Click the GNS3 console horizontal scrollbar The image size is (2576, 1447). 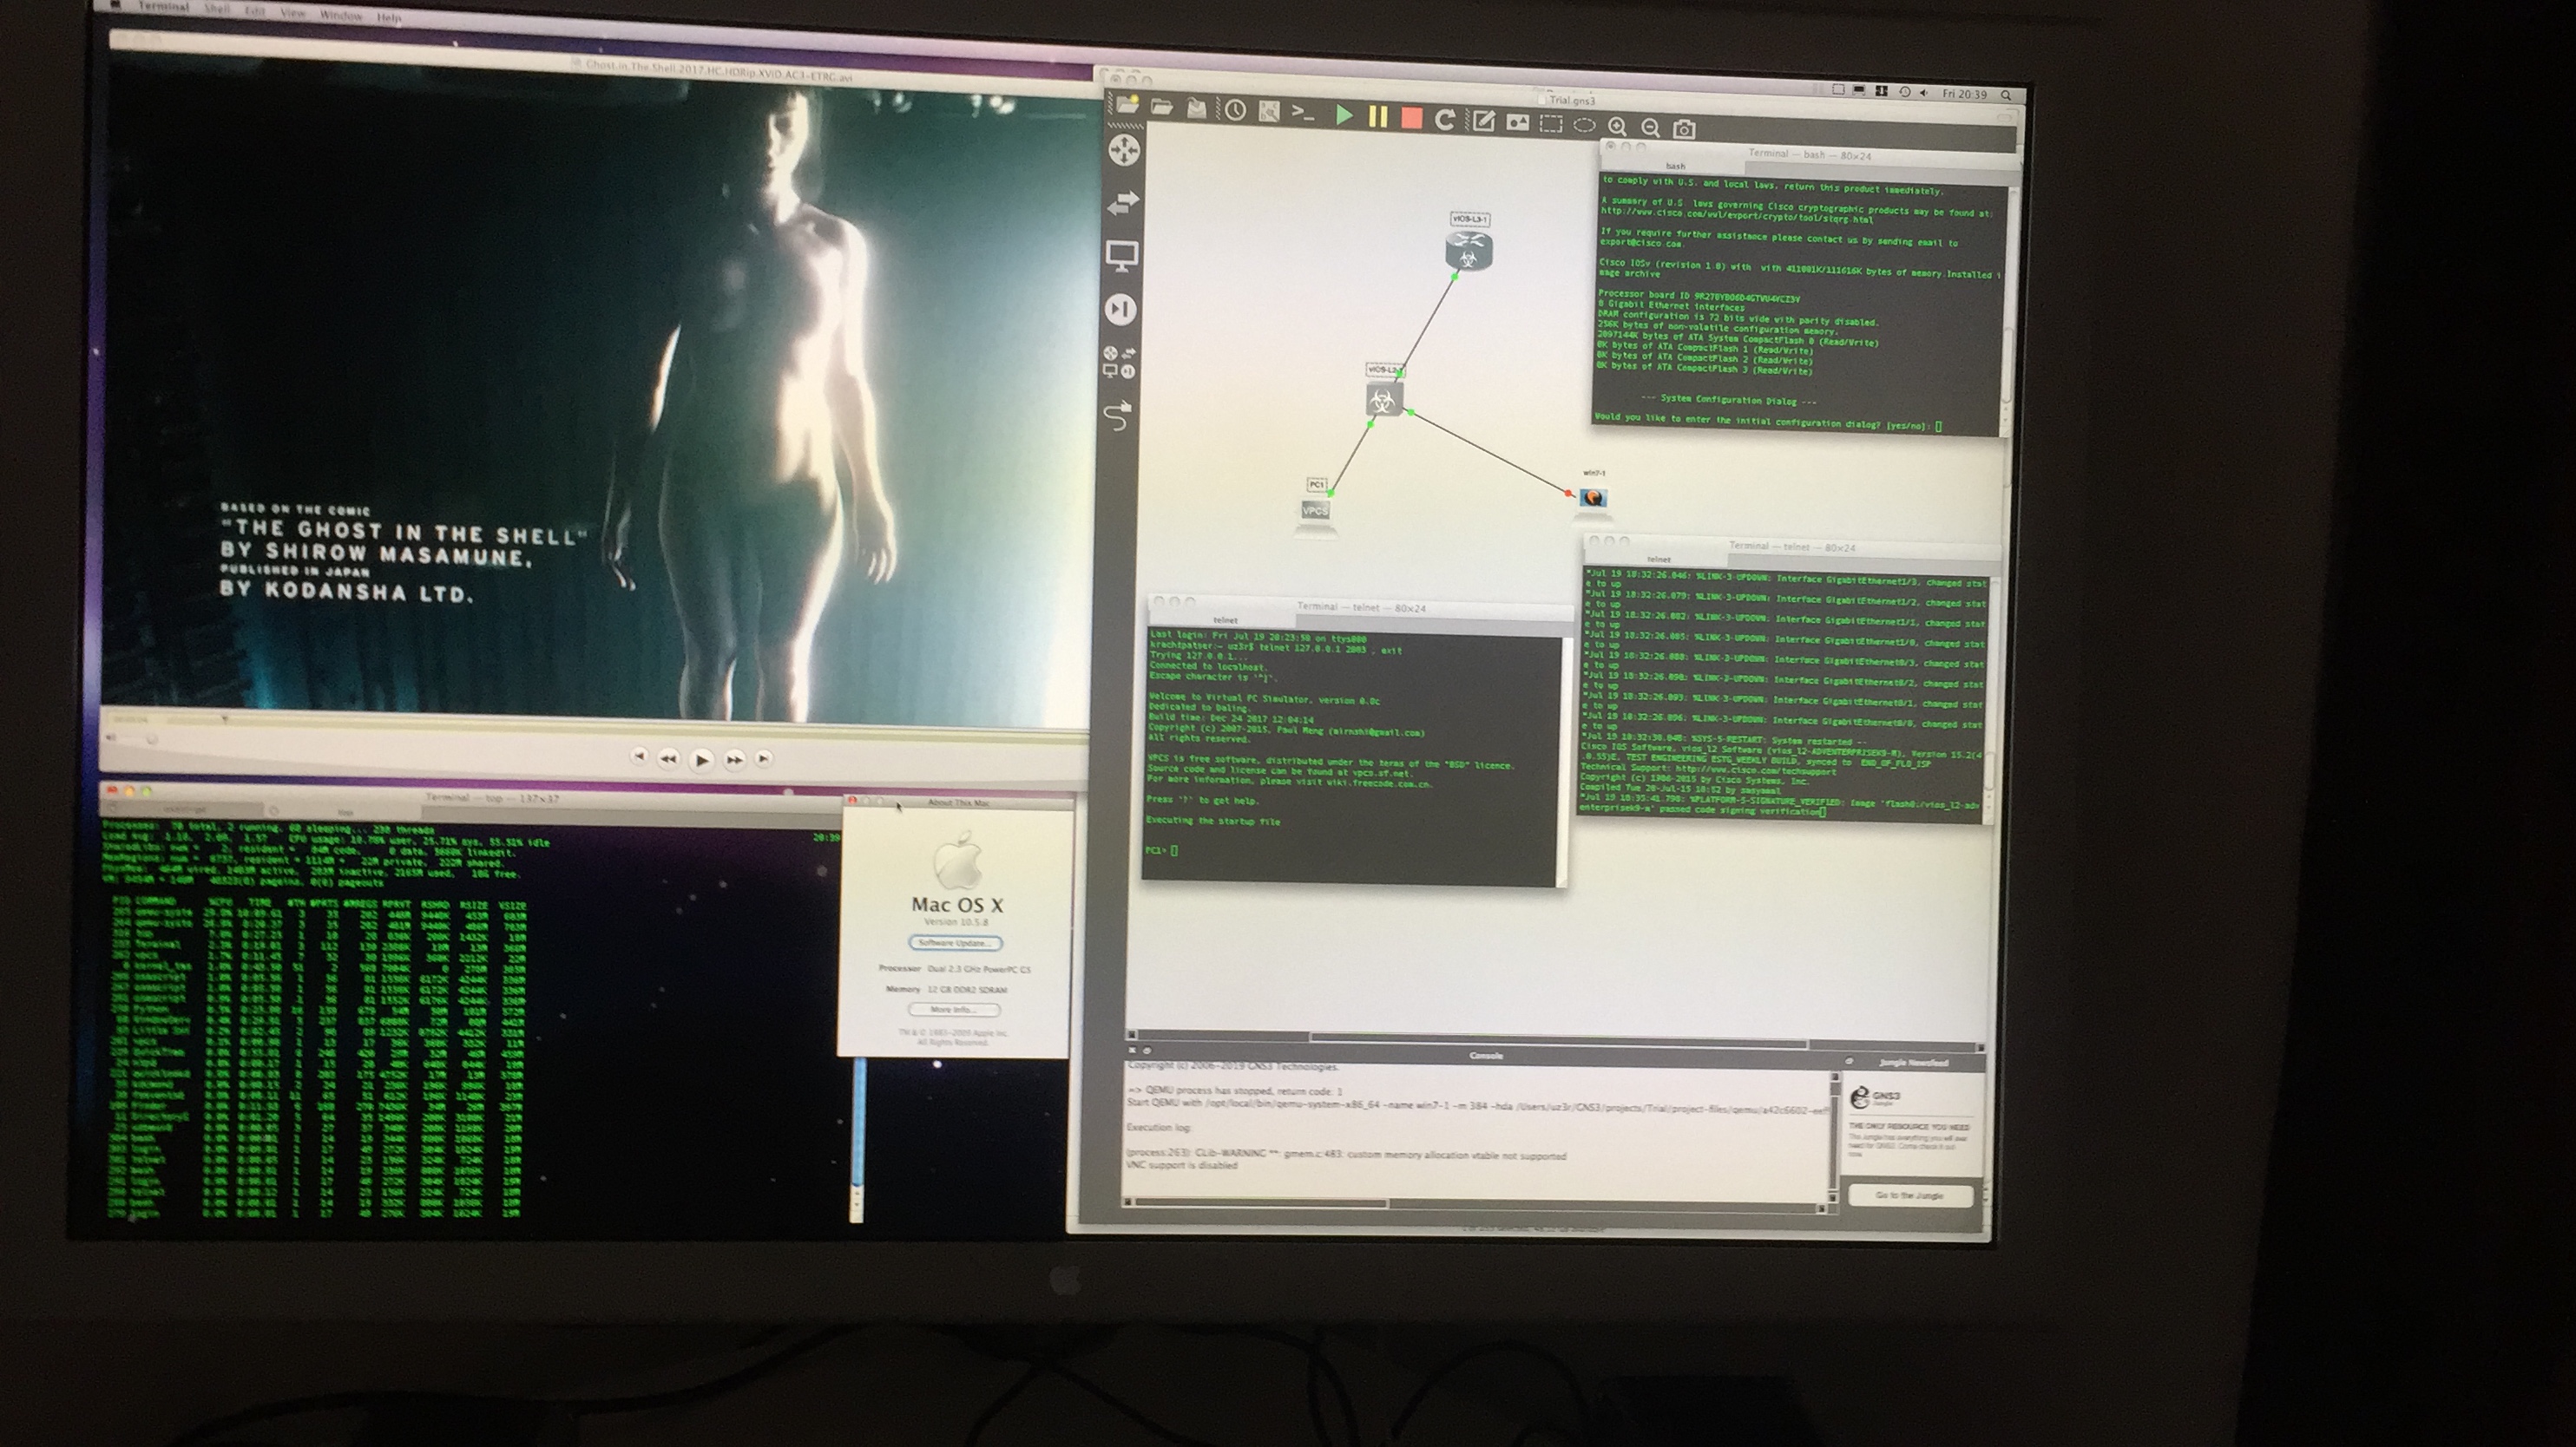[x=1476, y=1205]
